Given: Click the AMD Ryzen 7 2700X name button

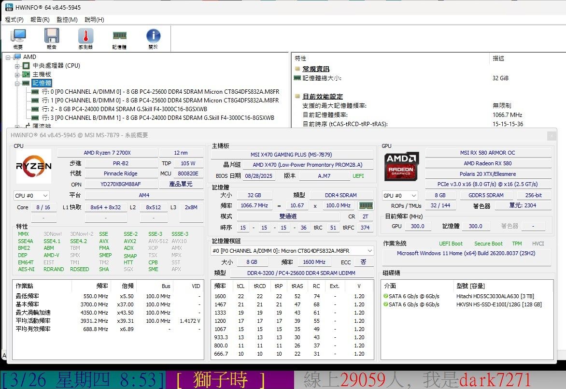Looking at the screenshot, I should [107, 153].
